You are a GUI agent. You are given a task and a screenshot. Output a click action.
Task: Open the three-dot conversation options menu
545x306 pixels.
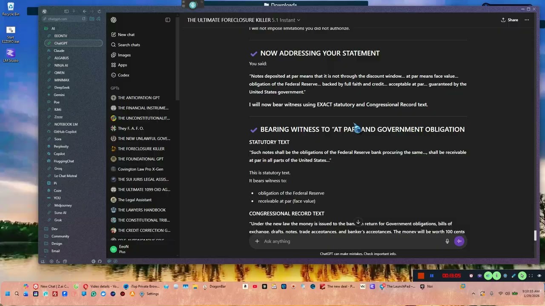pyautogui.click(x=527, y=20)
